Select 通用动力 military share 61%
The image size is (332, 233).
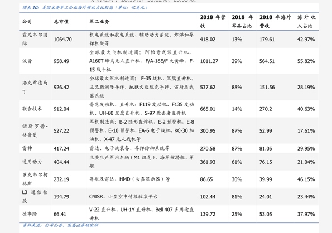(237, 162)
